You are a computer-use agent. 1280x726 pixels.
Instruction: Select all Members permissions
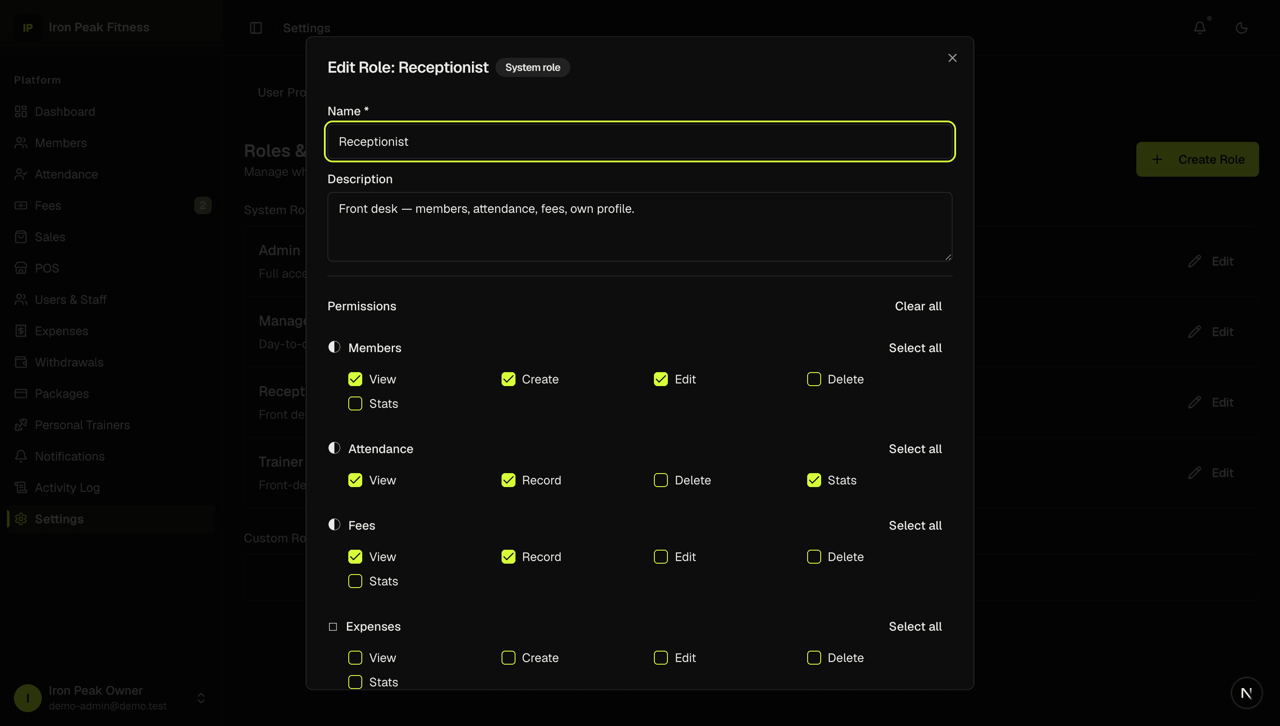pos(915,348)
